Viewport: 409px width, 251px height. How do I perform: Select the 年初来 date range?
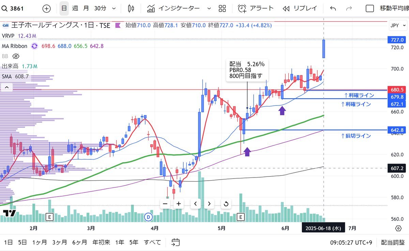point(101,242)
